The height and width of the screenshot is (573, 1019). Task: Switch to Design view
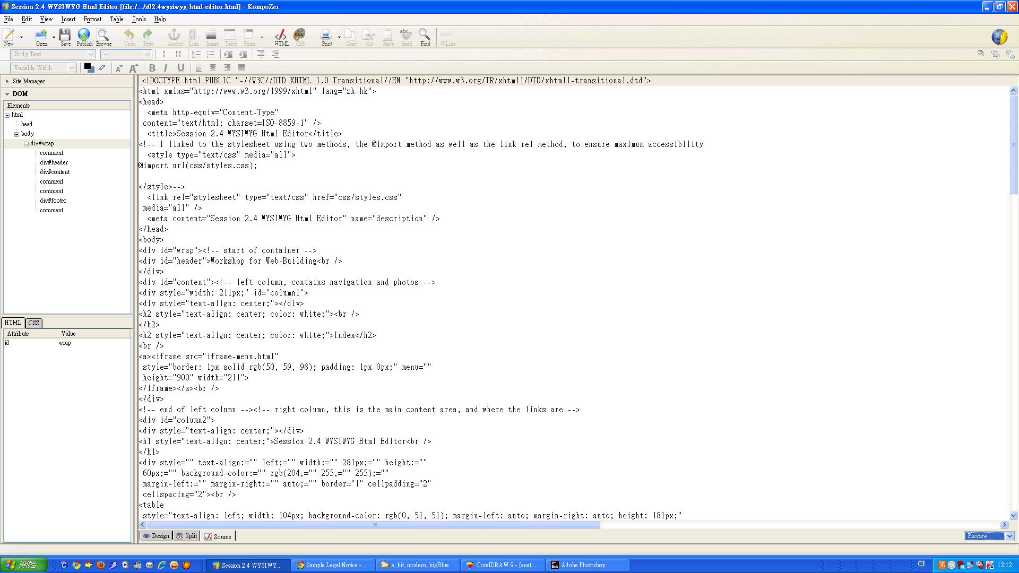156,536
